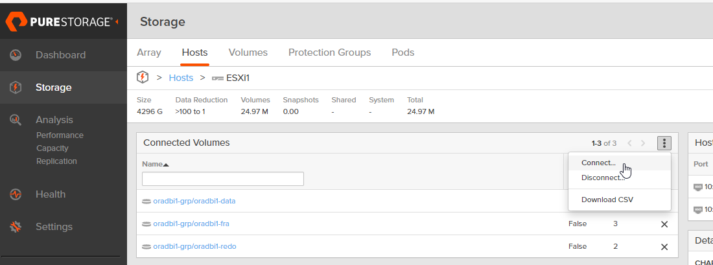The width and height of the screenshot is (713, 265).
Task: Click 'False' in oradbi1-redo row
Action: [x=578, y=246]
